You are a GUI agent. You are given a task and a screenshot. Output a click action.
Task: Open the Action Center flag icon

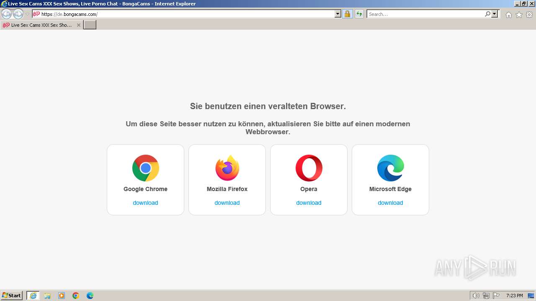pyautogui.click(x=496, y=296)
